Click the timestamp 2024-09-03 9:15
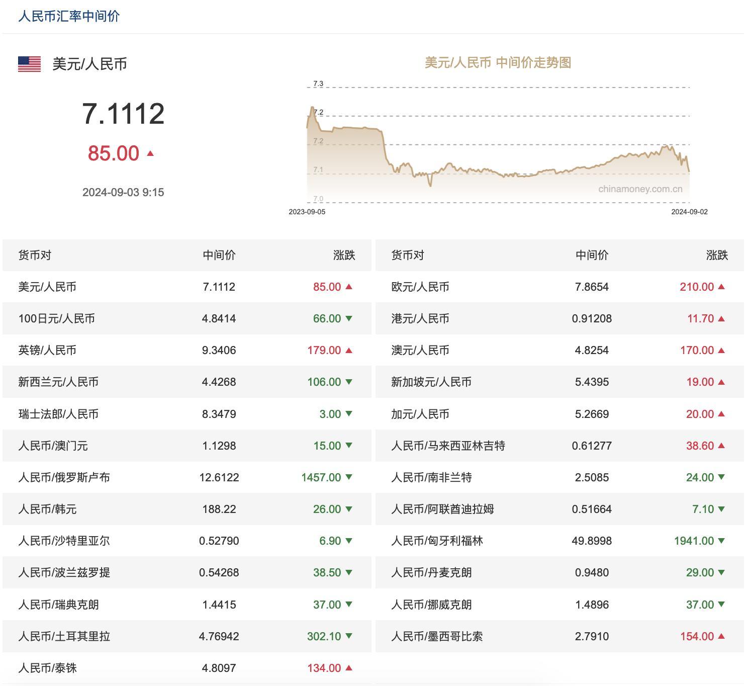746x686 pixels. (123, 192)
